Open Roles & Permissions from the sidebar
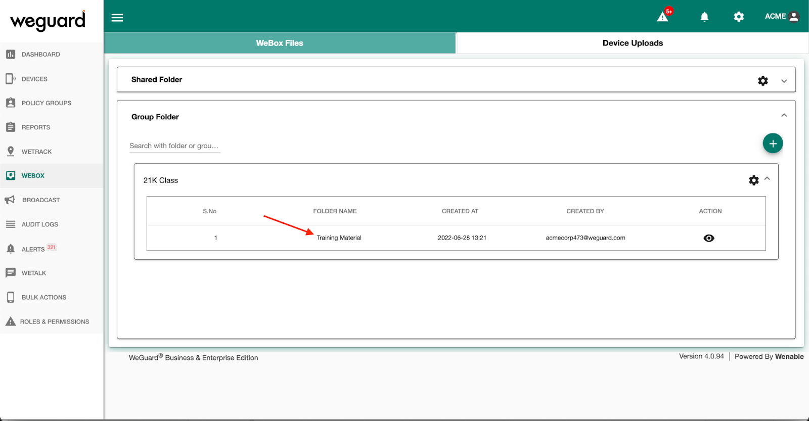The width and height of the screenshot is (809, 421). click(55, 321)
